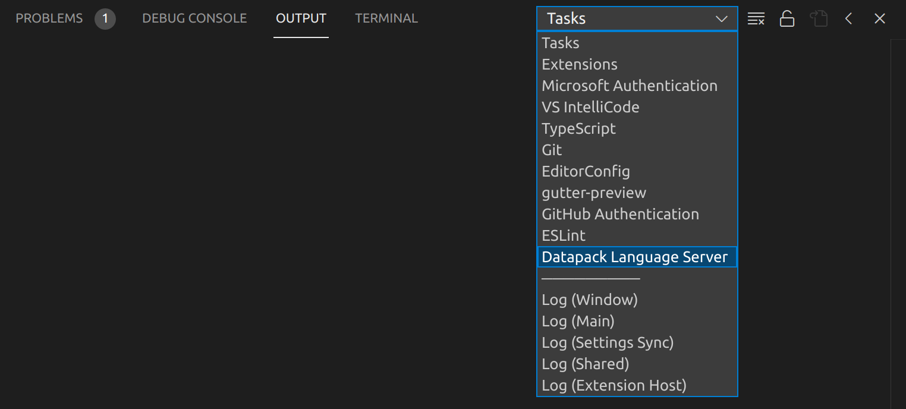Switch to the DEBUG CONSOLE tab
Viewport: 906px width, 409px height.
click(194, 18)
